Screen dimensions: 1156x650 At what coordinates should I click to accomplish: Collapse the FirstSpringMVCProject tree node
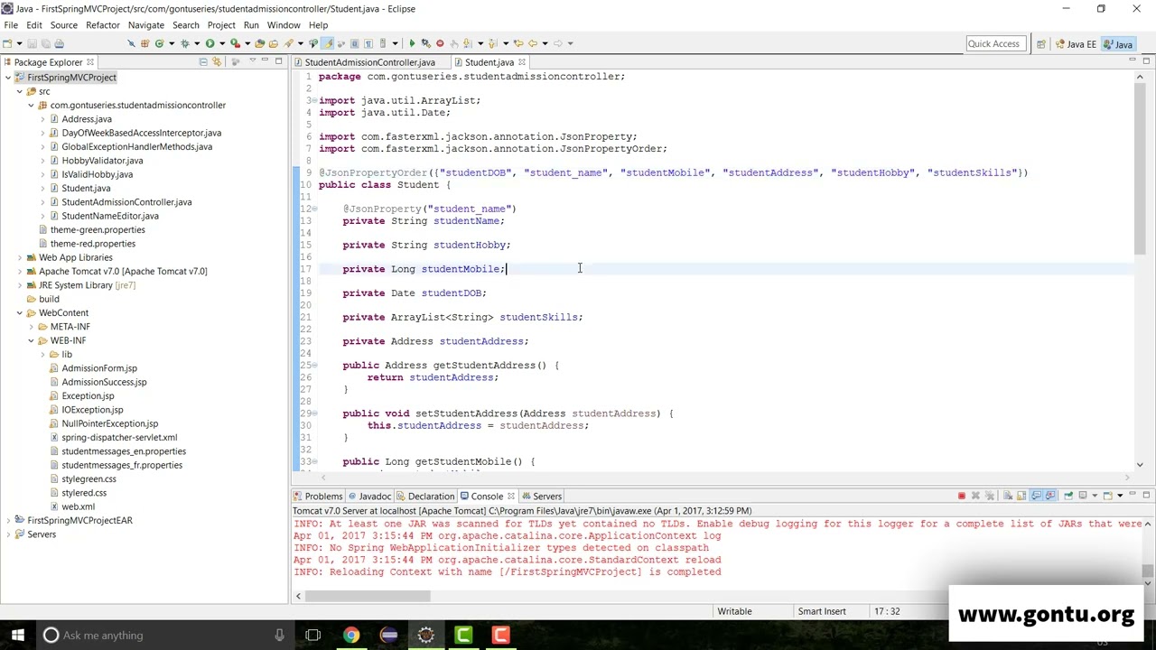pos(8,78)
